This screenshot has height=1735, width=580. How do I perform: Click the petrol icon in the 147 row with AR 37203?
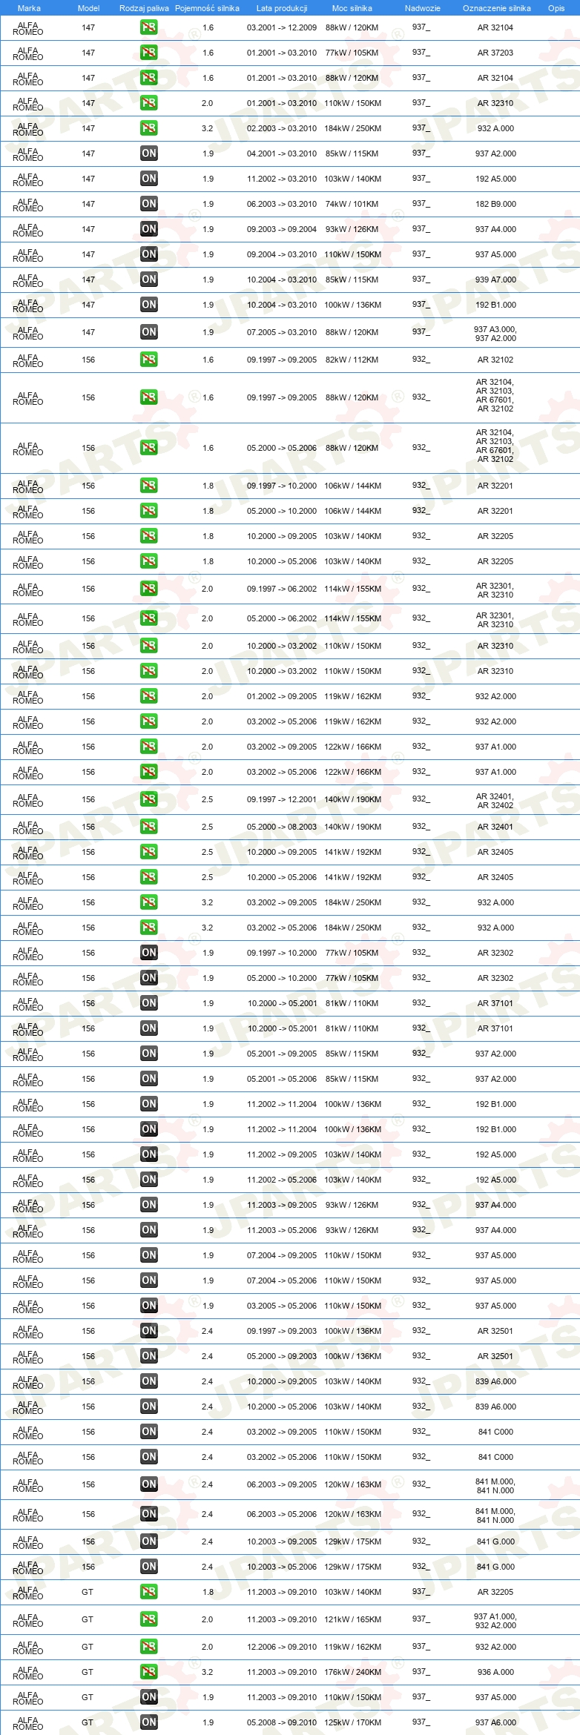point(148,53)
